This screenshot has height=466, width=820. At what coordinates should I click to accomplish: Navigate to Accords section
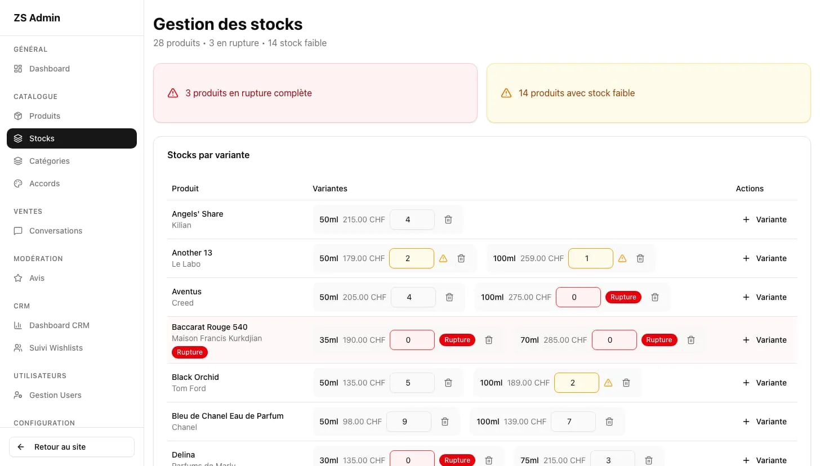72,183
